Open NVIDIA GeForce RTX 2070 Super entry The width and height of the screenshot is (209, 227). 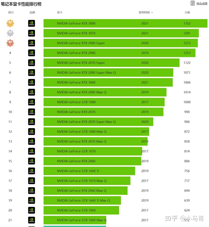(81, 63)
